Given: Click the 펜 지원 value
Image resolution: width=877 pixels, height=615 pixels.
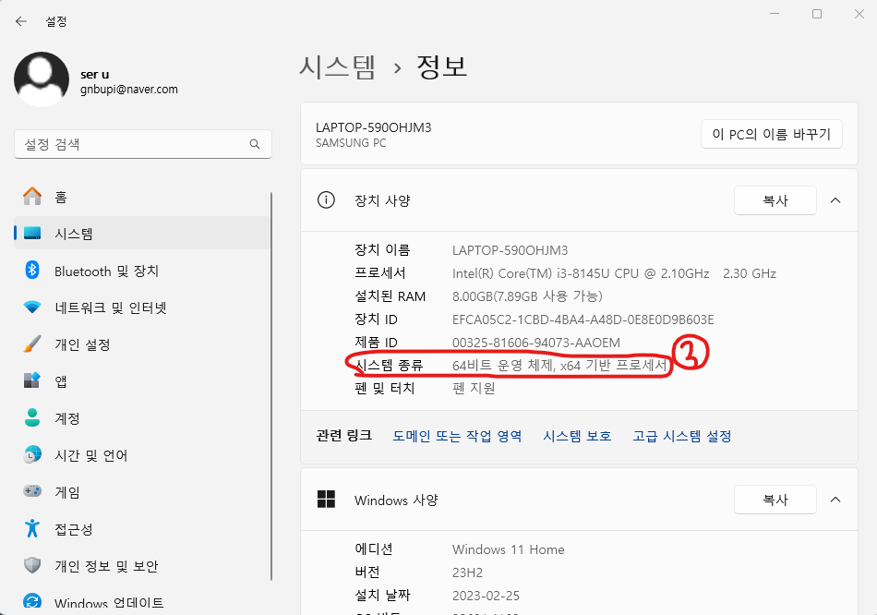Looking at the screenshot, I should (474, 389).
